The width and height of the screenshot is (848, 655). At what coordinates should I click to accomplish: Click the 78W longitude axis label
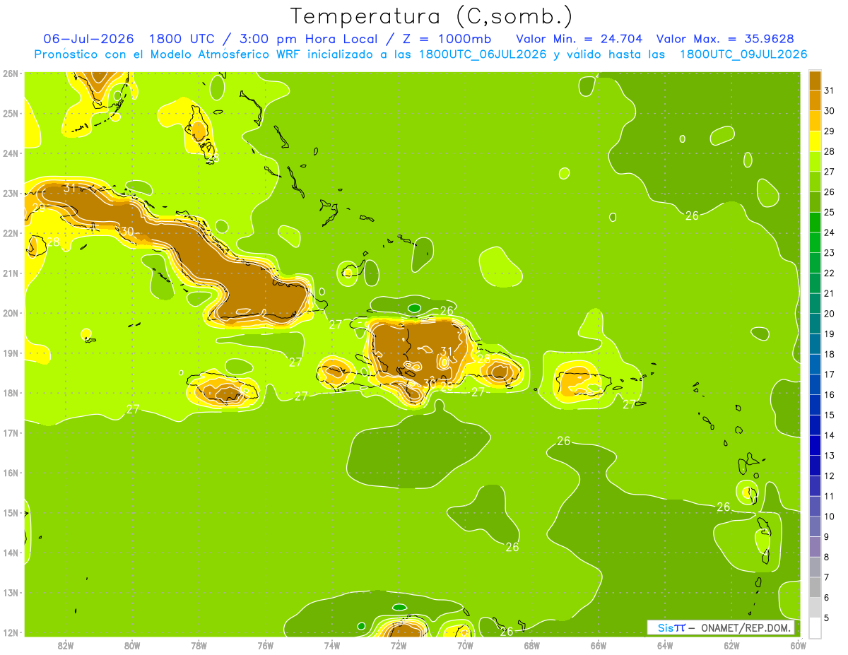199,645
